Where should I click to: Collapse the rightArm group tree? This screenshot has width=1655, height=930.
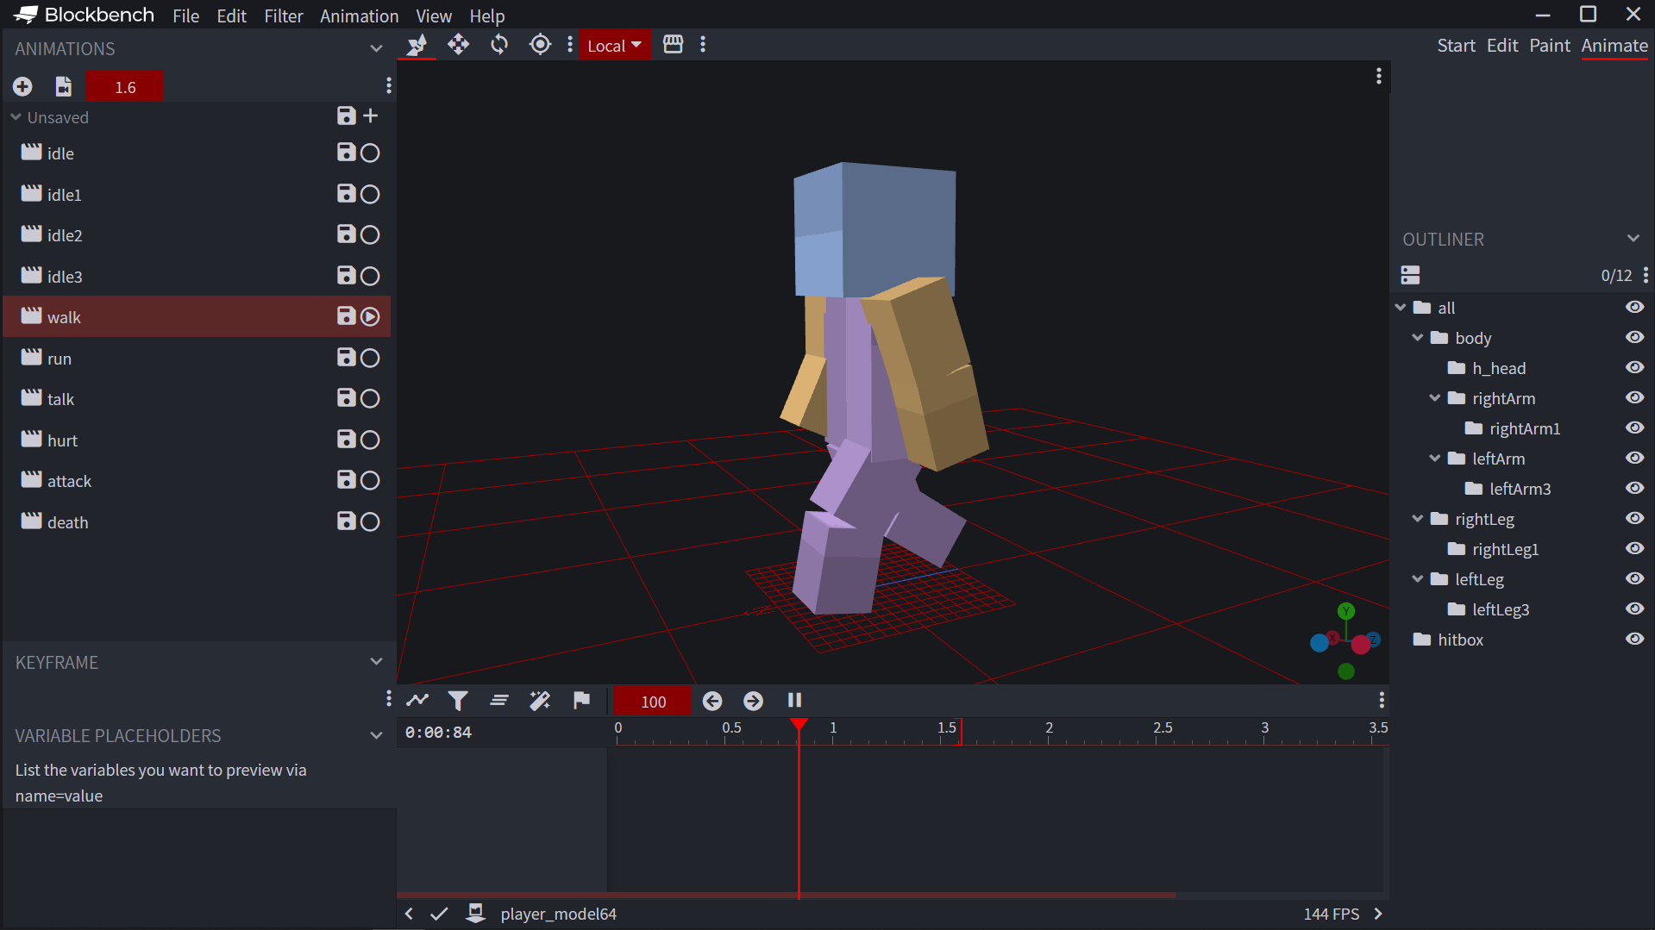coord(1435,397)
